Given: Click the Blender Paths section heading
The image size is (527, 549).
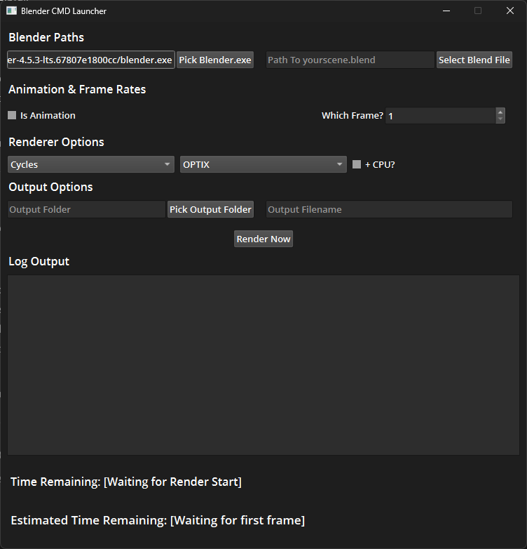Looking at the screenshot, I should point(46,37).
